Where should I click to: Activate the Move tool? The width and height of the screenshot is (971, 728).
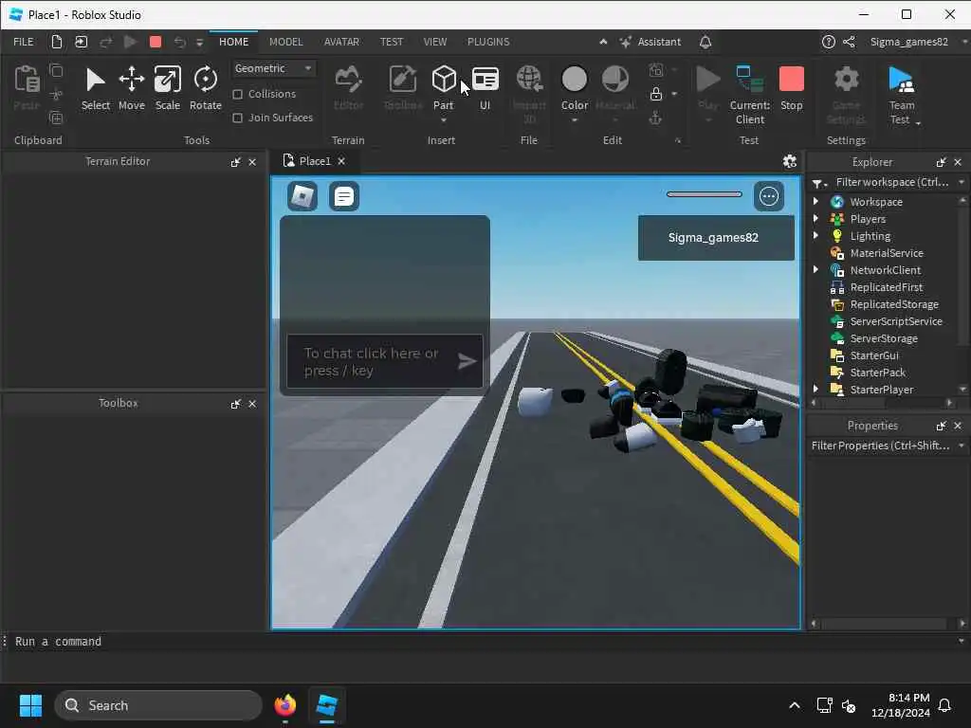[131, 88]
